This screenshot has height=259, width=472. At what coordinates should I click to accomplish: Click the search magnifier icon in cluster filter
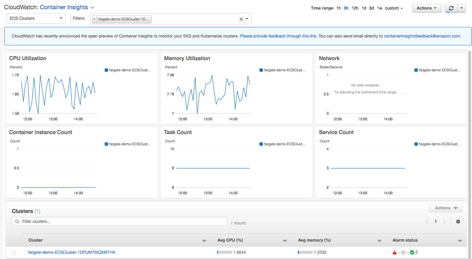click(x=17, y=222)
